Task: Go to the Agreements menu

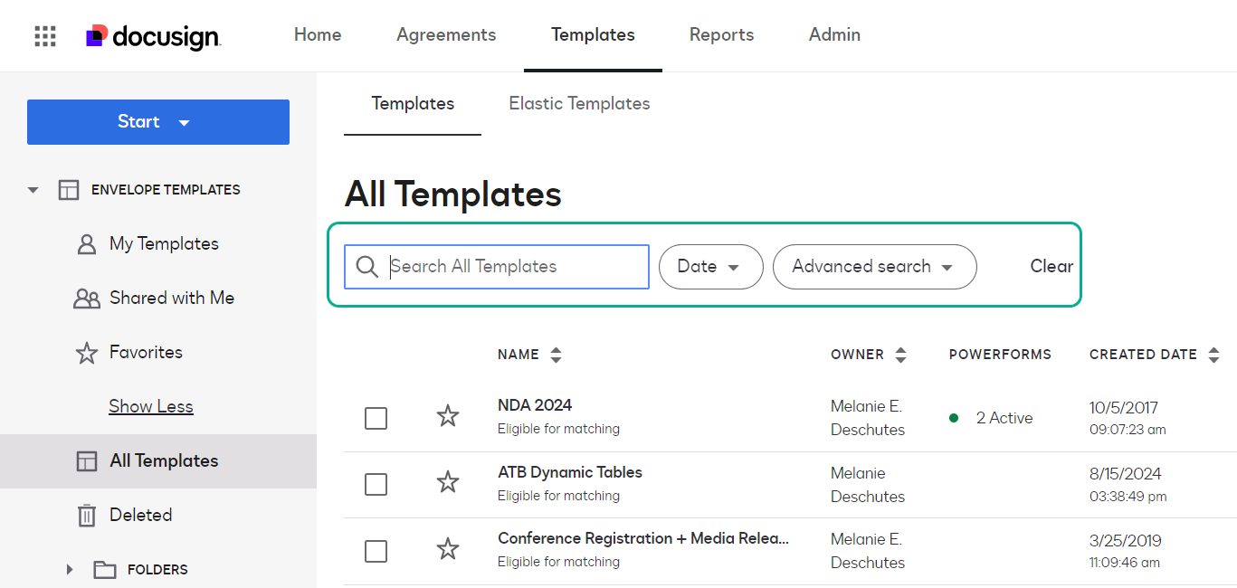Action: [x=446, y=35]
